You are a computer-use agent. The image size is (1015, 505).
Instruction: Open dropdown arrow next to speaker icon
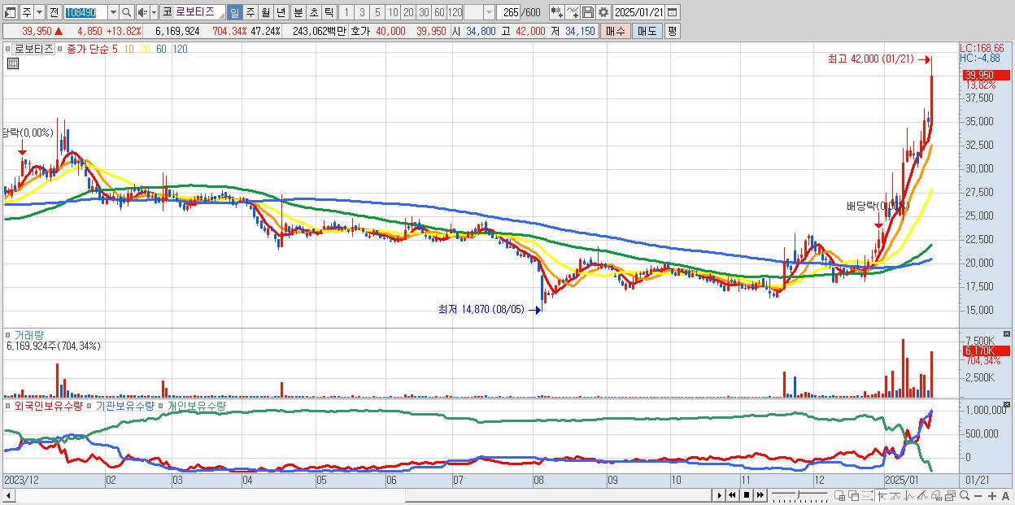click(154, 12)
